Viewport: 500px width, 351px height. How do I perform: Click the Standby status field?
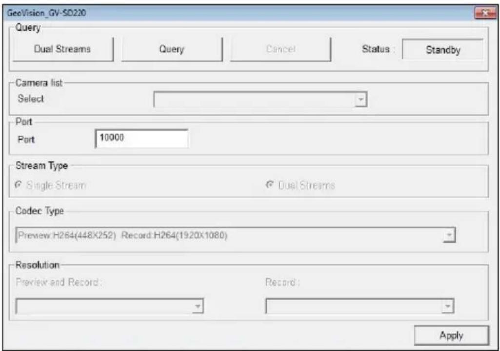443,50
